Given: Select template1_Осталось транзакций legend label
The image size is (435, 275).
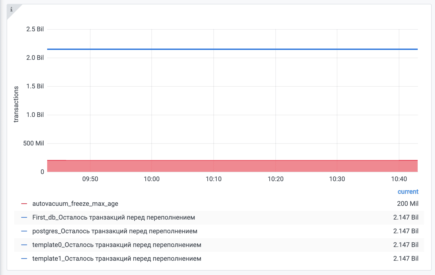Looking at the screenshot, I should coord(117,259).
